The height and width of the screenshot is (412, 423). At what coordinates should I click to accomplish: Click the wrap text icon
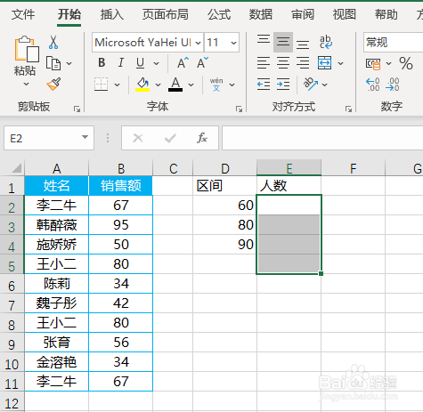(326, 42)
